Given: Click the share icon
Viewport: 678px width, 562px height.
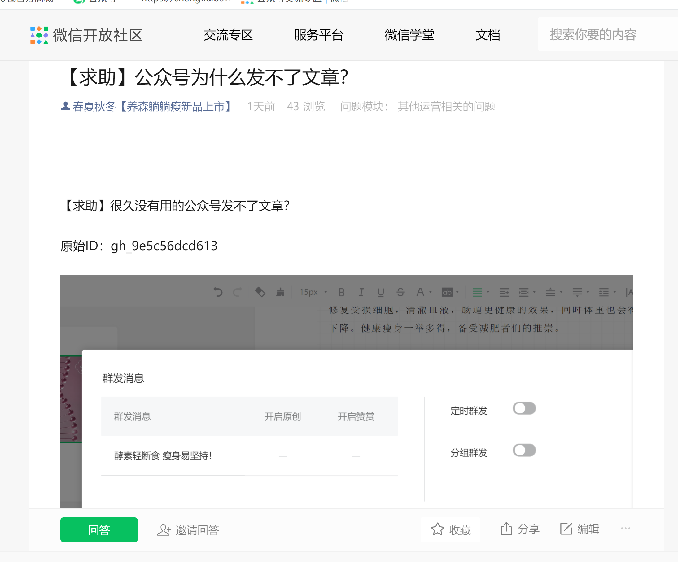Looking at the screenshot, I should click(x=506, y=529).
